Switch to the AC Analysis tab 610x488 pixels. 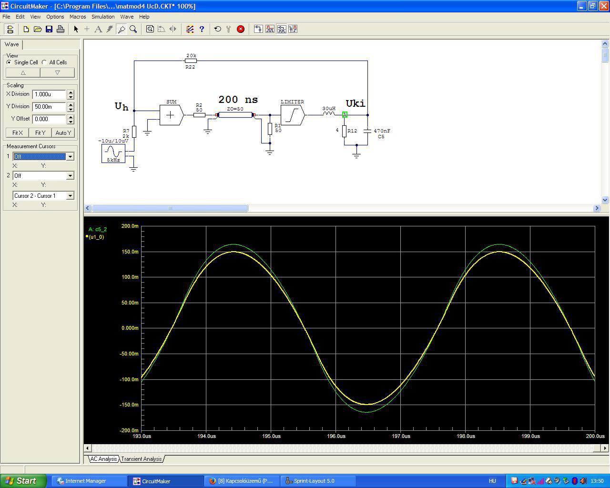(x=103, y=459)
